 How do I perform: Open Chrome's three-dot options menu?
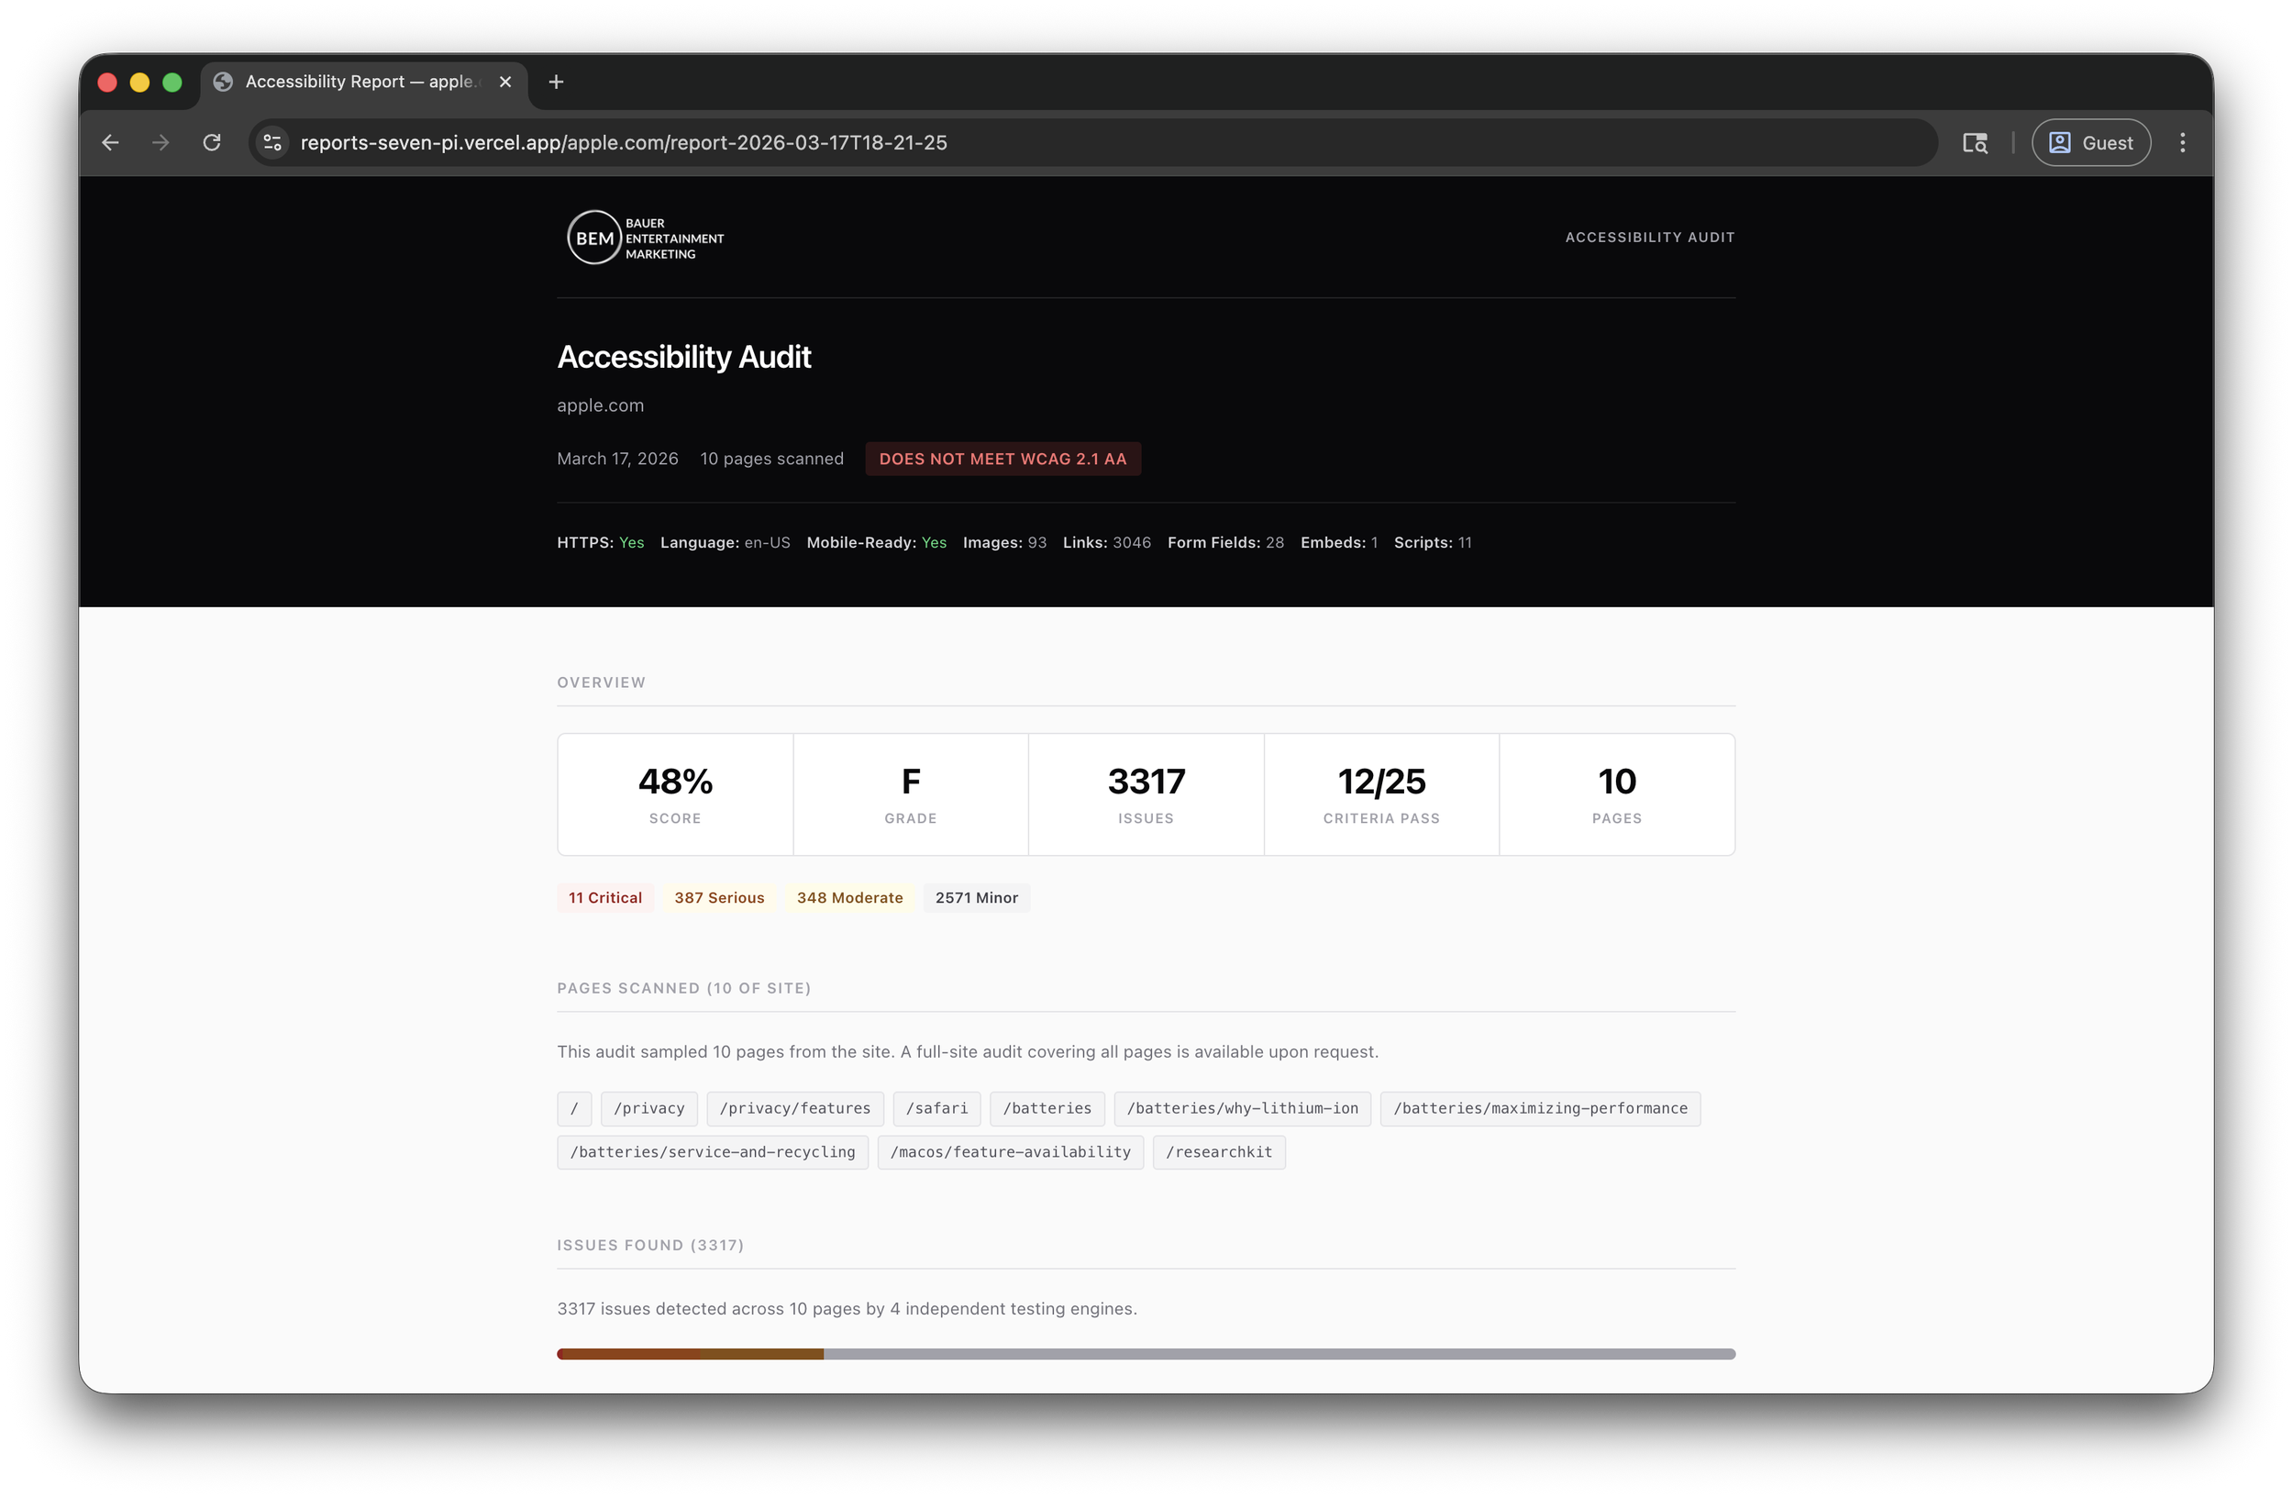point(2182,141)
